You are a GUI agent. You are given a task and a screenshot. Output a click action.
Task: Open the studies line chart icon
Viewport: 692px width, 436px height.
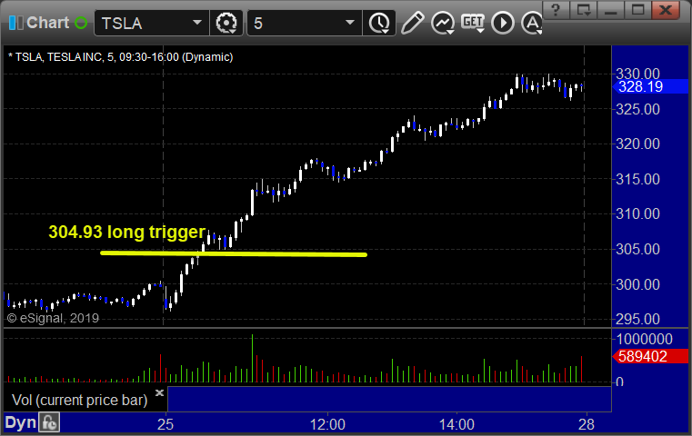[x=443, y=23]
